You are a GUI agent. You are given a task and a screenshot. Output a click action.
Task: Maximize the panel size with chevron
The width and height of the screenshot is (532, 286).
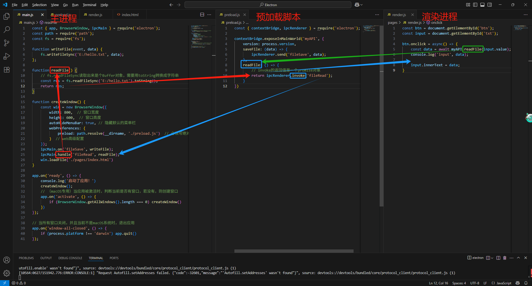[x=518, y=258]
